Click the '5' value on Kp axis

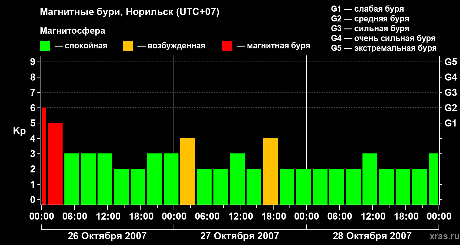33,123
